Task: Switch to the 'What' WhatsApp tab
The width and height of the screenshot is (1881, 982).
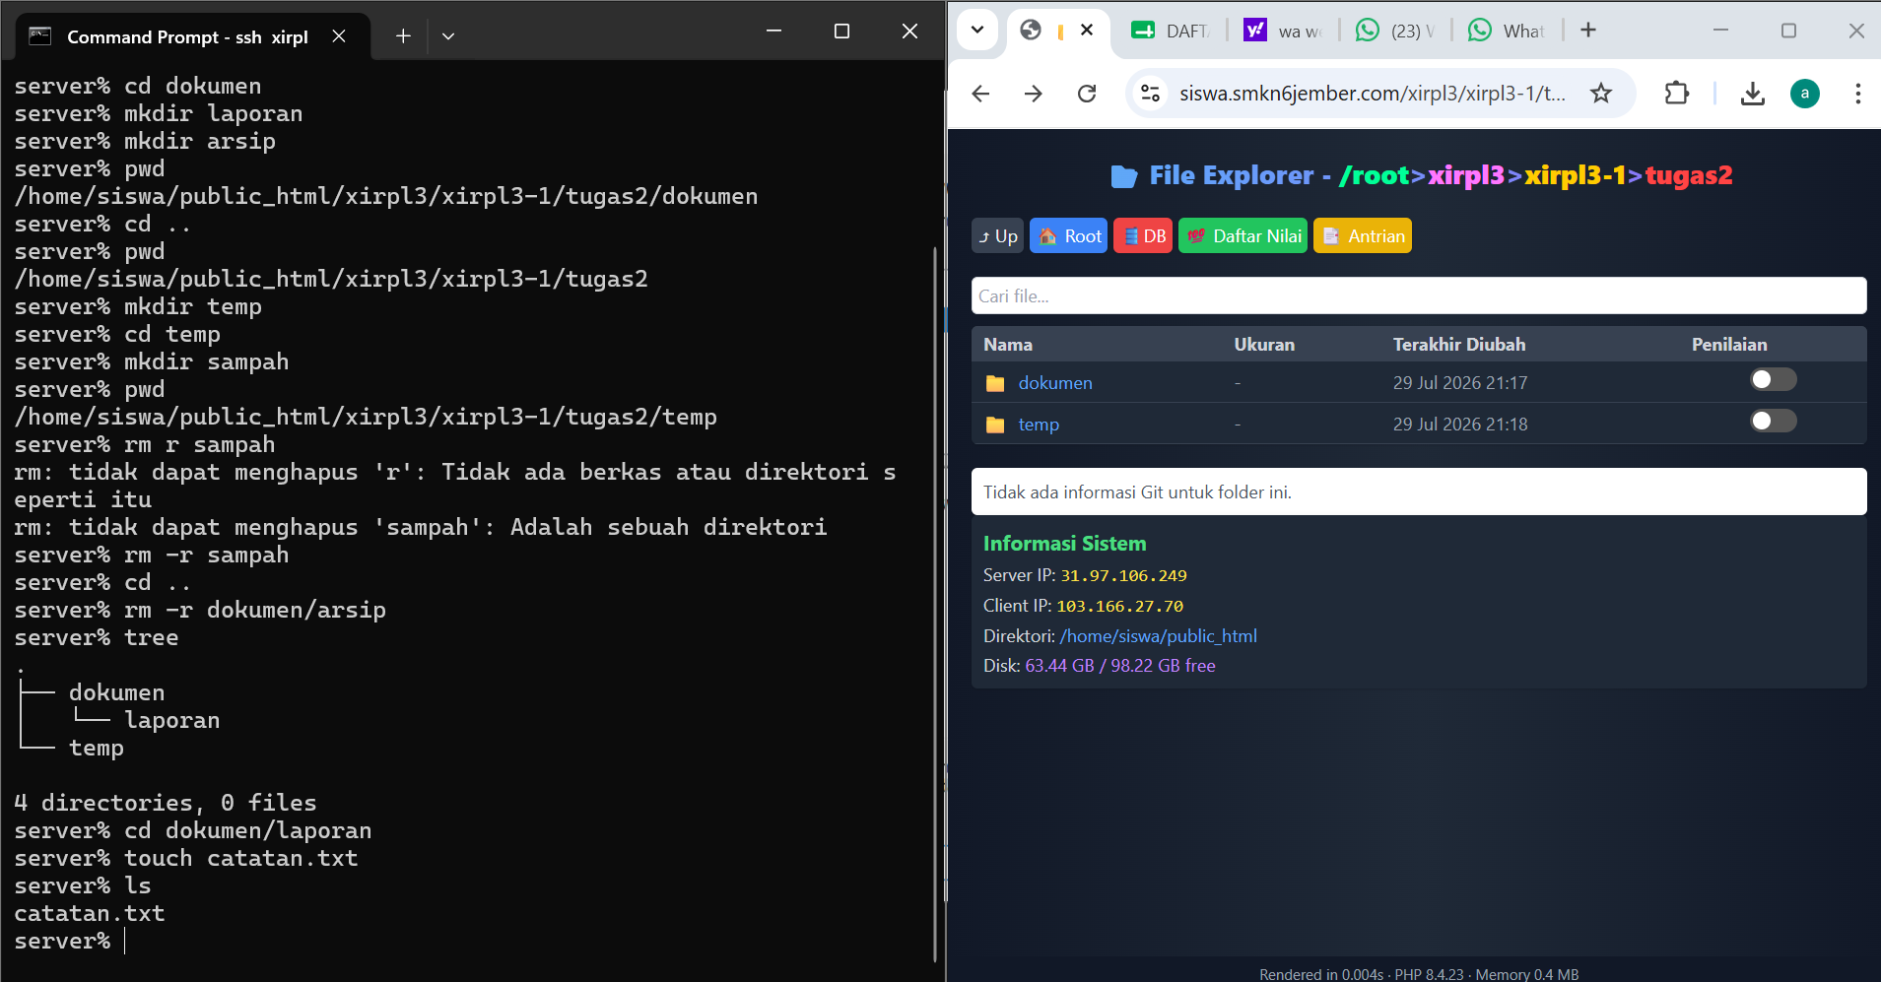Action: coord(1508,31)
